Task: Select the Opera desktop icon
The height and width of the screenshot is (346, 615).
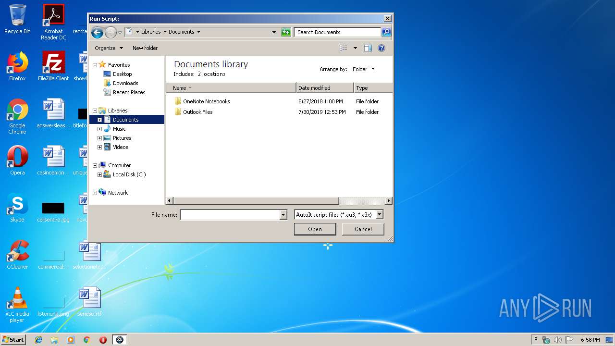Action: (17, 161)
